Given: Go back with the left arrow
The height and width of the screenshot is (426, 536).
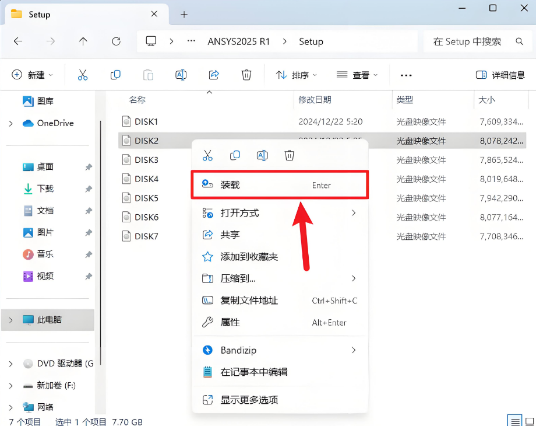Looking at the screenshot, I should (x=18, y=41).
